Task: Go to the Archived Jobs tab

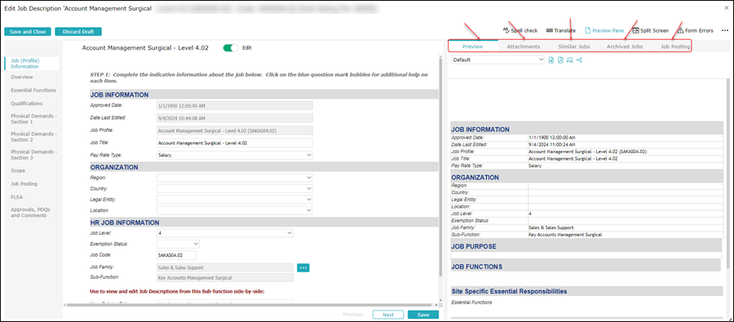Action: point(625,46)
